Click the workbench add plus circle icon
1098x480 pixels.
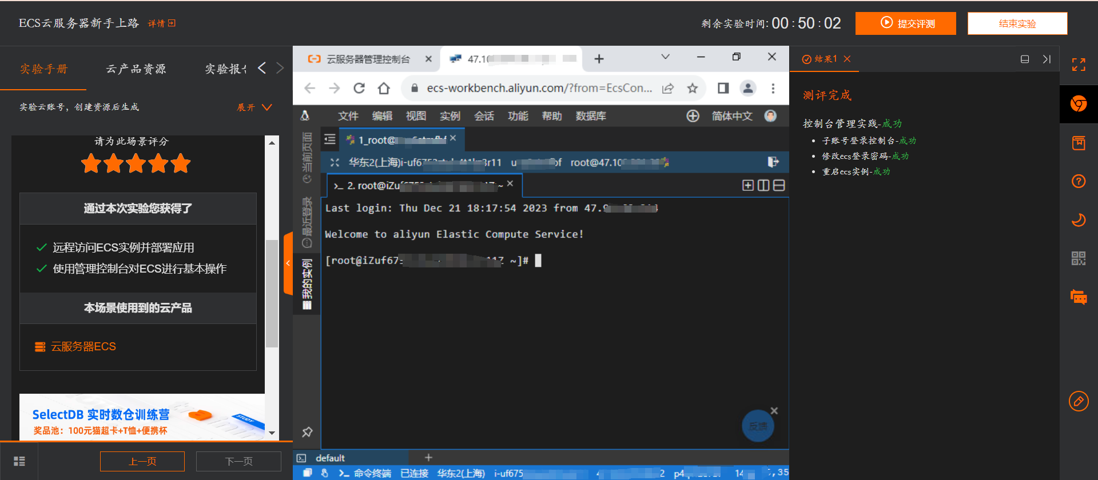click(x=693, y=116)
